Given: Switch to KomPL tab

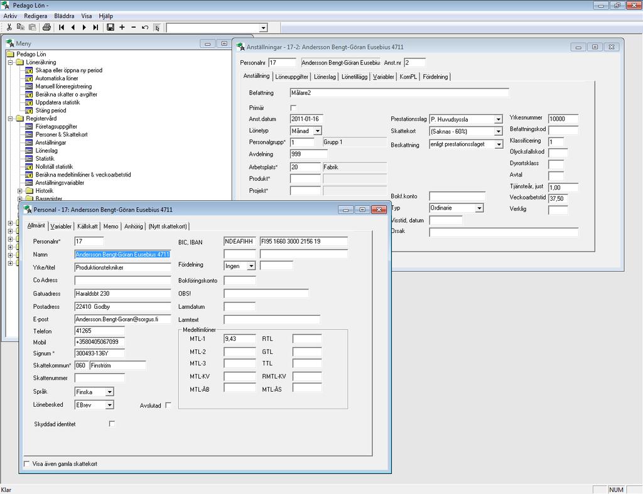Looking at the screenshot, I should tap(408, 77).
